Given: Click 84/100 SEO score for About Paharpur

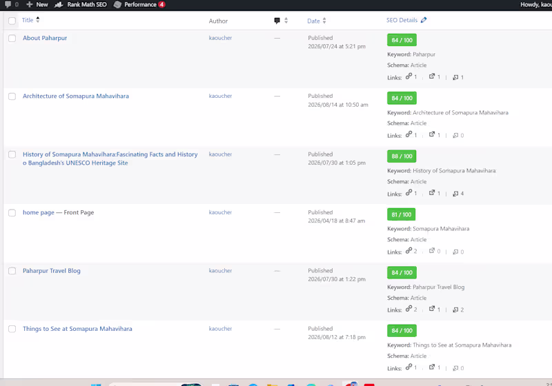Looking at the screenshot, I should point(402,40).
